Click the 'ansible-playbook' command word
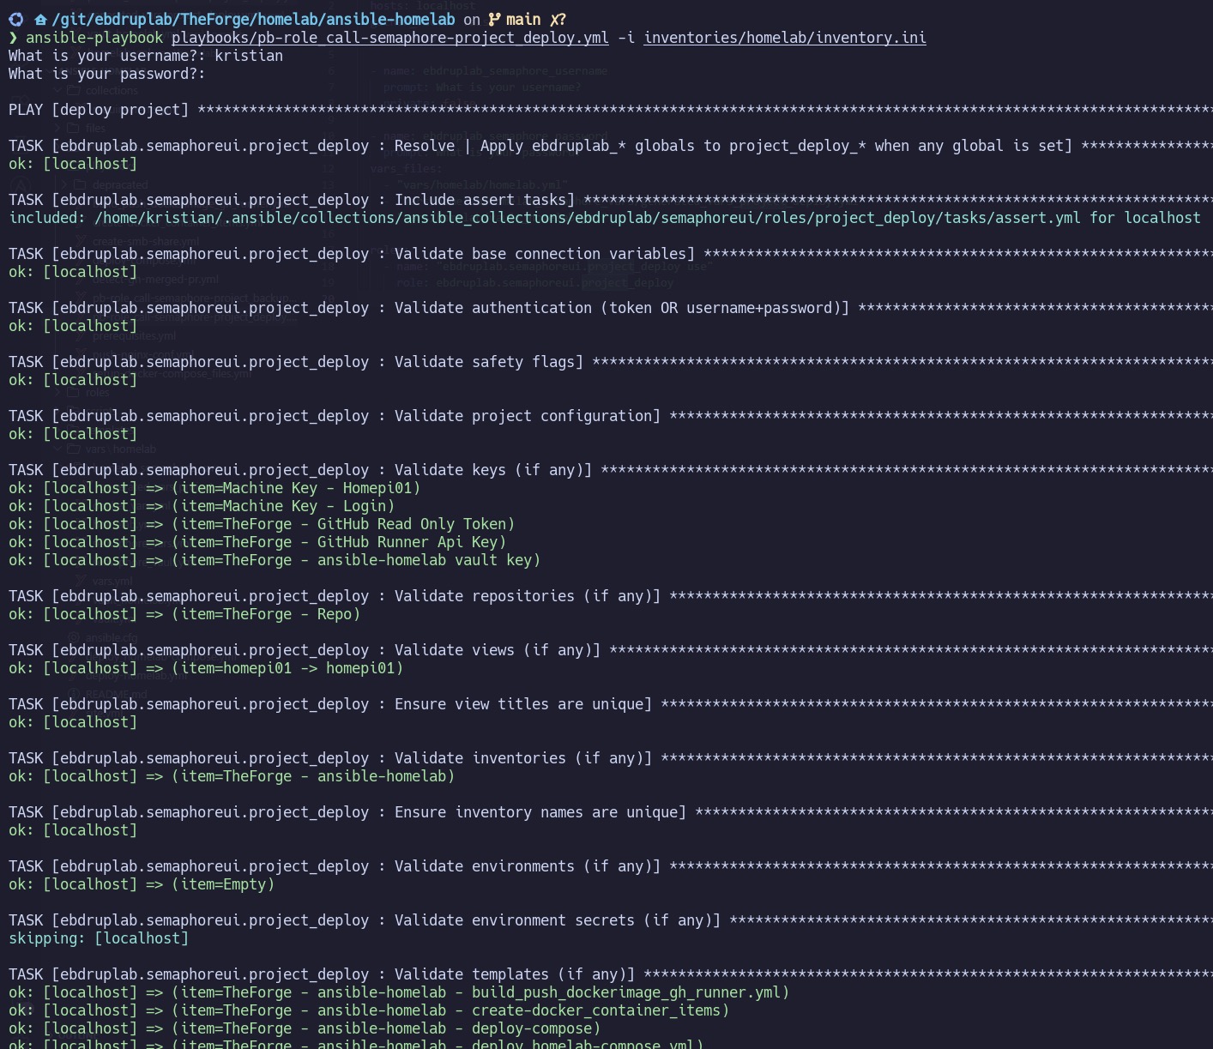This screenshot has height=1049, width=1213. 94,38
